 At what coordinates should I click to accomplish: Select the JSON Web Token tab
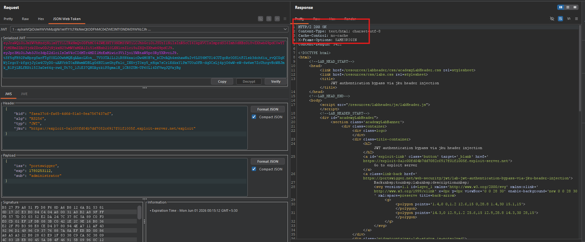pos(67,19)
